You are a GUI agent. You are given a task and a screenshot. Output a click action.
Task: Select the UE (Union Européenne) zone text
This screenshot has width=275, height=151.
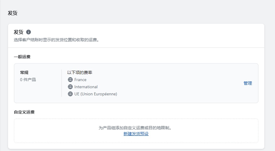coord(95,94)
